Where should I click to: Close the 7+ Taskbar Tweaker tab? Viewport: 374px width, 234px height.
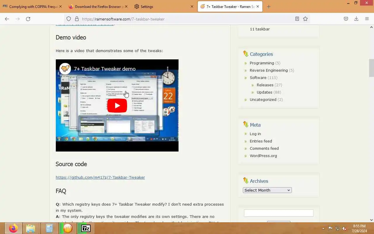(258, 6)
